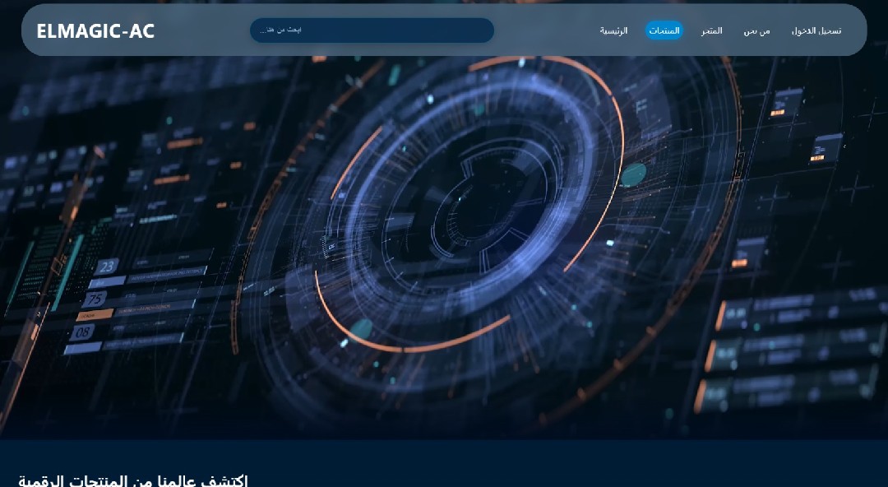This screenshot has width=888, height=487.
Task: Click تسجيل الدخول to log in
Action: coord(816,30)
